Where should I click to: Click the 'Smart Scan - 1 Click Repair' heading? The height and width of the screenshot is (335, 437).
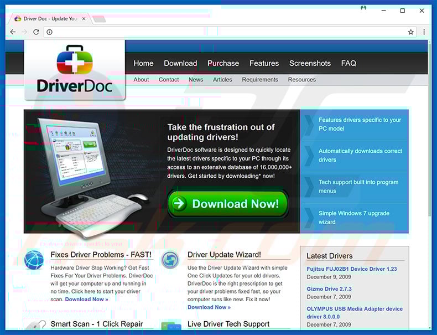97,324
